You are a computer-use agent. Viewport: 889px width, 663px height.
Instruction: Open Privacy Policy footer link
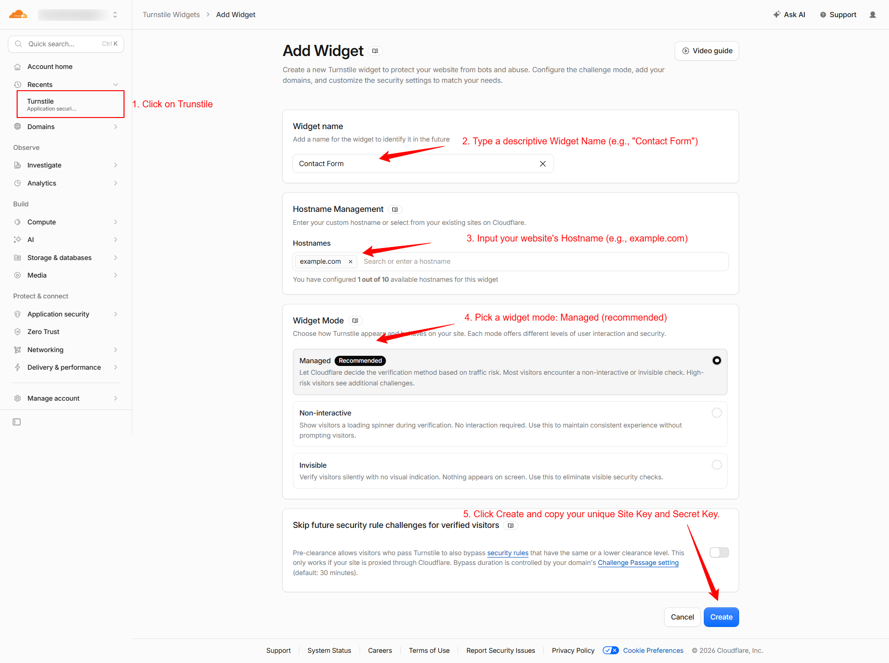(573, 651)
